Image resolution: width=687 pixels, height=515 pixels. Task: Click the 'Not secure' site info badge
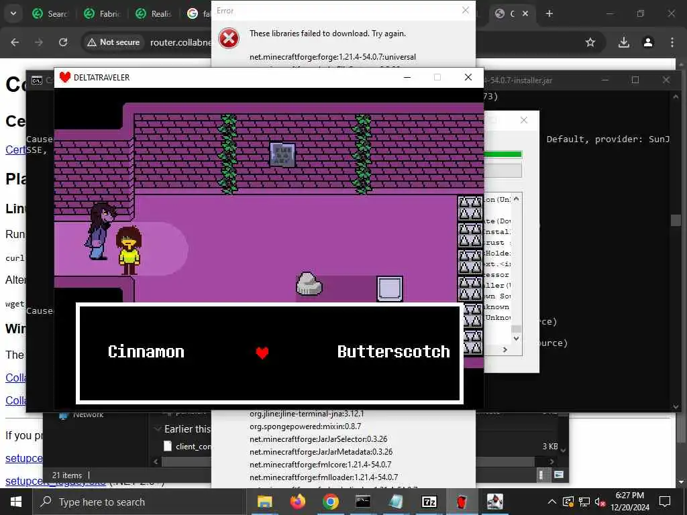113,42
